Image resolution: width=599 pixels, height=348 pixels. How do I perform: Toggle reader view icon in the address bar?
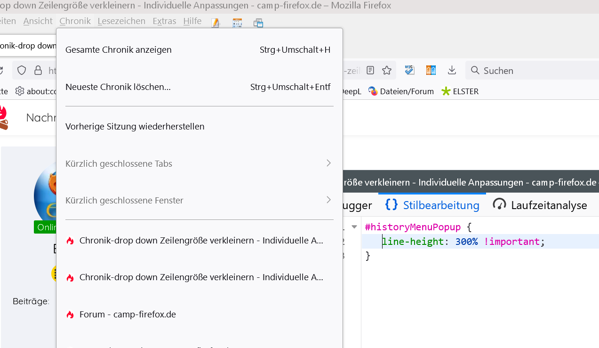coord(371,71)
